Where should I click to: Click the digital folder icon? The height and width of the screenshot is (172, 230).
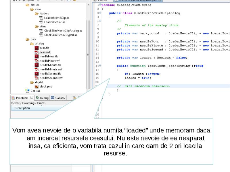(32, 82)
